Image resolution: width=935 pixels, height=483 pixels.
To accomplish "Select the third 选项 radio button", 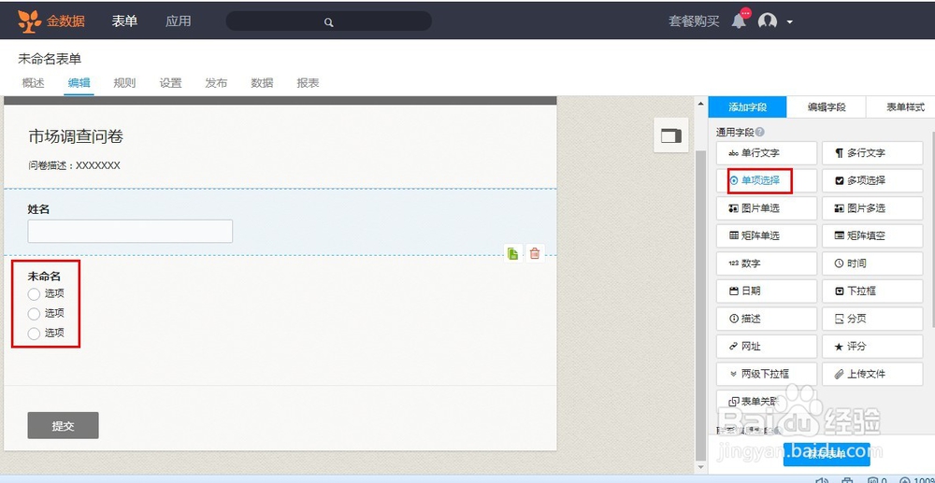I will pyautogui.click(x=34, y=334).
